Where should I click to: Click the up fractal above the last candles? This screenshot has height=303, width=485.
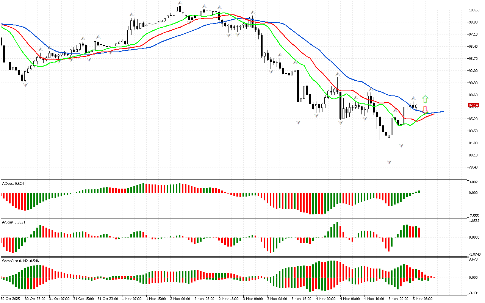(x=414, y=98)
